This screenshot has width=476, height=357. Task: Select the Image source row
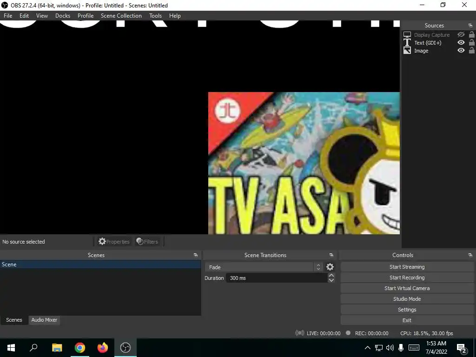coord(438,50)
